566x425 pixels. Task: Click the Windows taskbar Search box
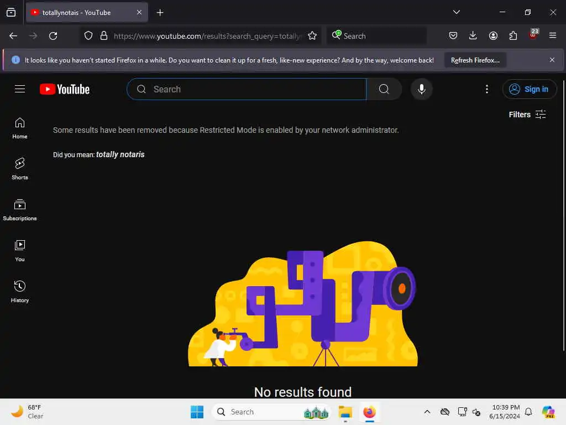coord(271,412)
